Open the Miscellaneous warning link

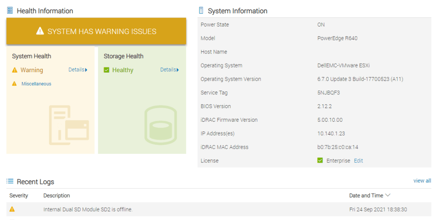coord(36,84)
